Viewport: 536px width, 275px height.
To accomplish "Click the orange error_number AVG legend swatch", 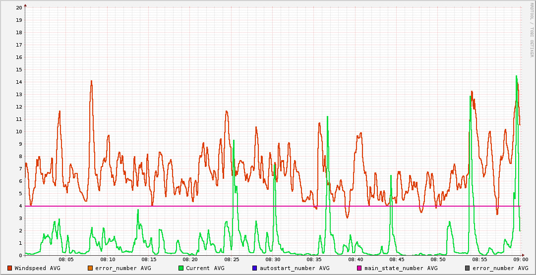I will tap(90, 268).
